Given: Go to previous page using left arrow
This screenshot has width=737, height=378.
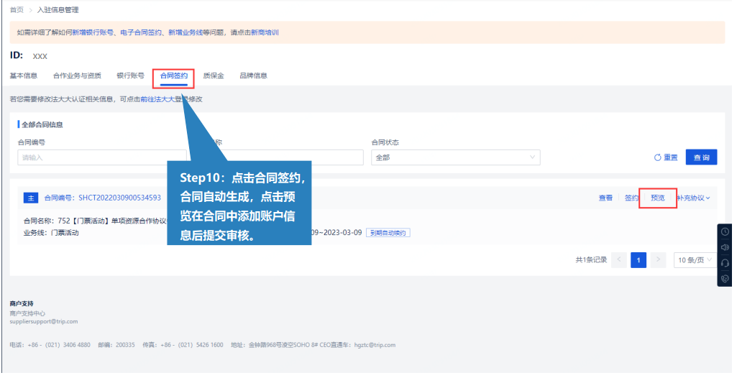Looking at the screenshot, I should pos(618,260).
